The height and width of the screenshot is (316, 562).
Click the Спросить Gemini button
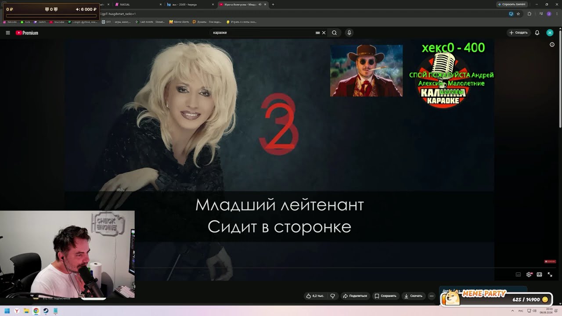(x=512, y=4)
